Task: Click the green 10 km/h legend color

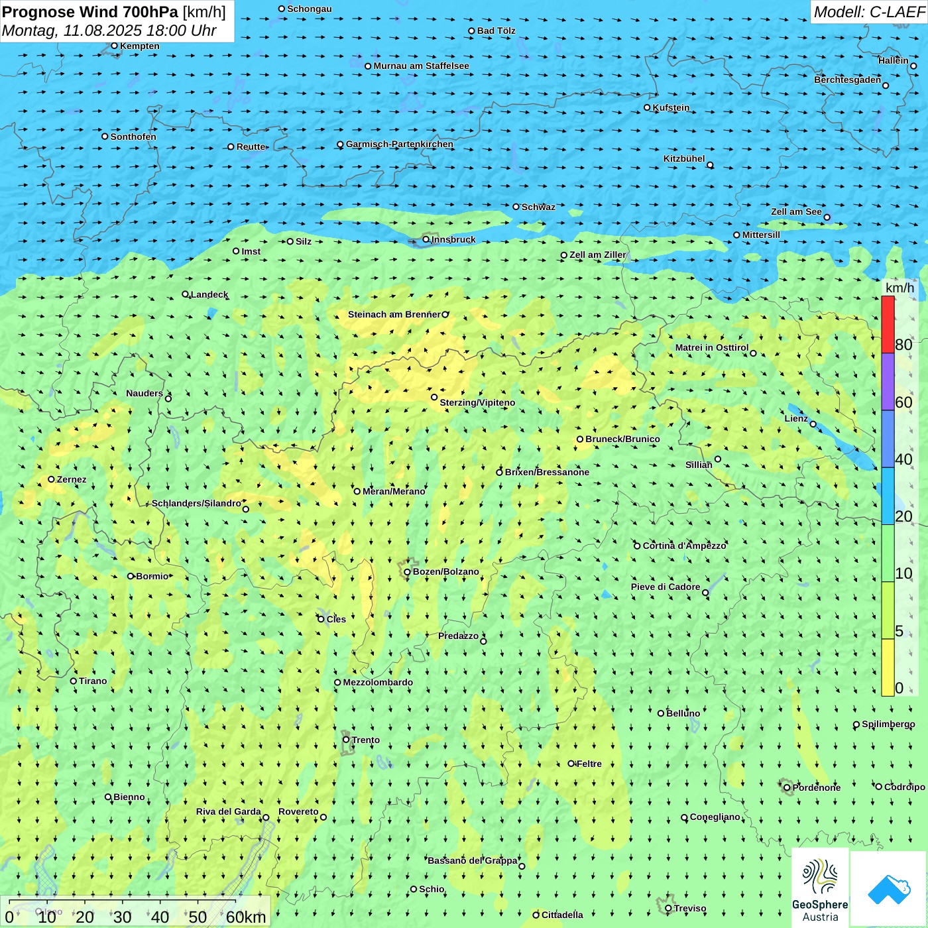Action: (888, 553)
